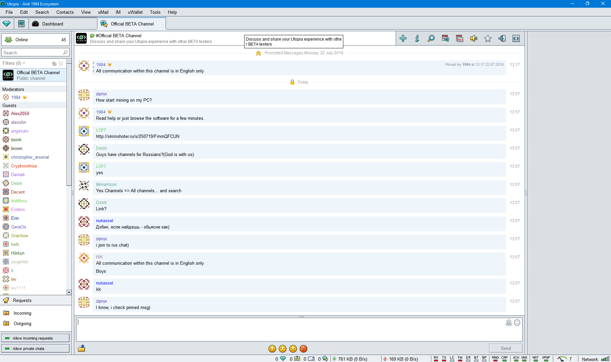Open channel info with the 'i' icon
This screenshot has height=362, width=611.
(x=417, y=39)
